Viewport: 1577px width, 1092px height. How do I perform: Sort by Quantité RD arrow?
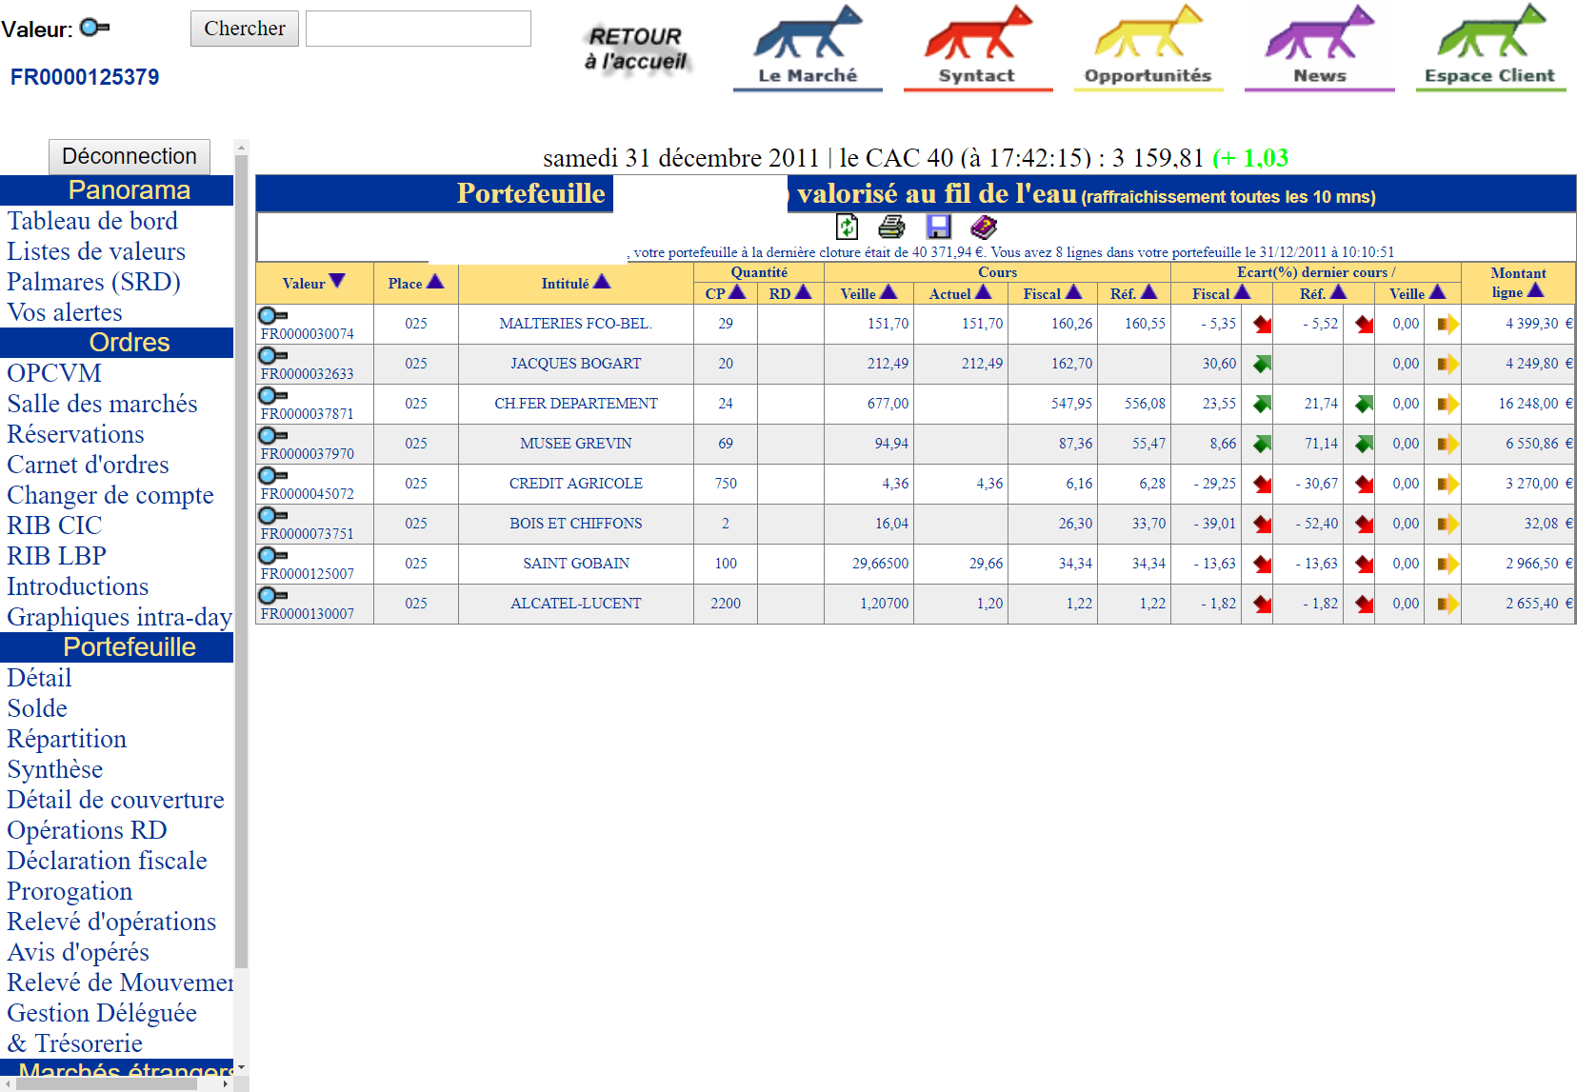pyautogui.click(x=803, y=292)
